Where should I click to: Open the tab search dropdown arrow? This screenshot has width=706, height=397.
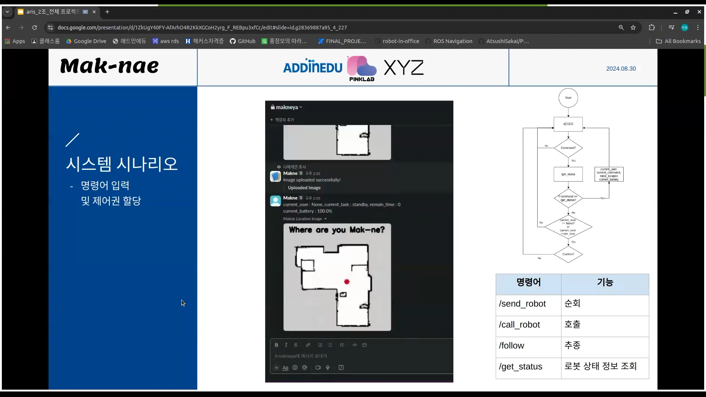[x=7, y=12]
